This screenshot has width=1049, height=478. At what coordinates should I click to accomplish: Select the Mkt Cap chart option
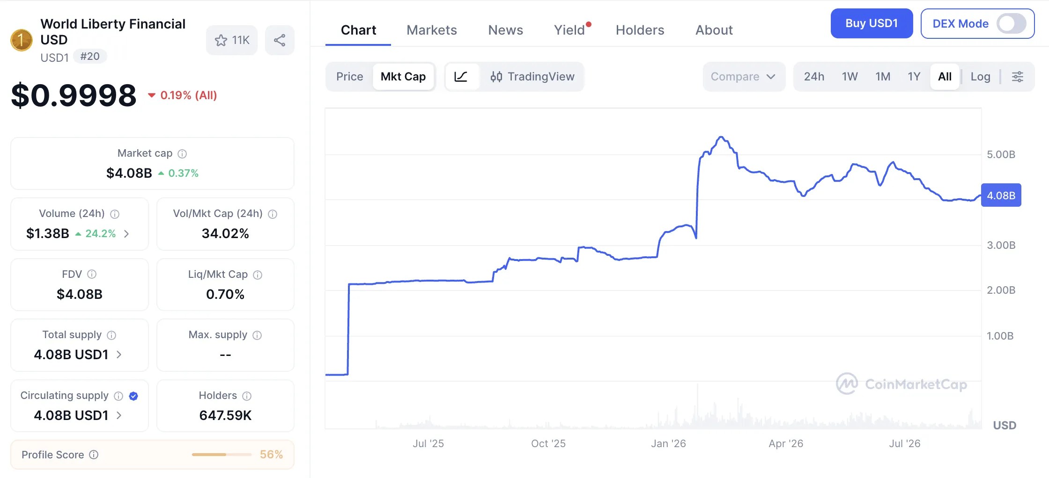[x=403, y=77]
